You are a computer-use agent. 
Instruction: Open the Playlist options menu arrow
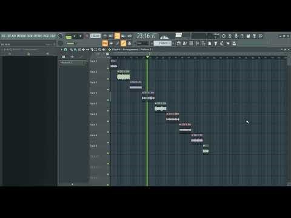[x=62, y=50]
